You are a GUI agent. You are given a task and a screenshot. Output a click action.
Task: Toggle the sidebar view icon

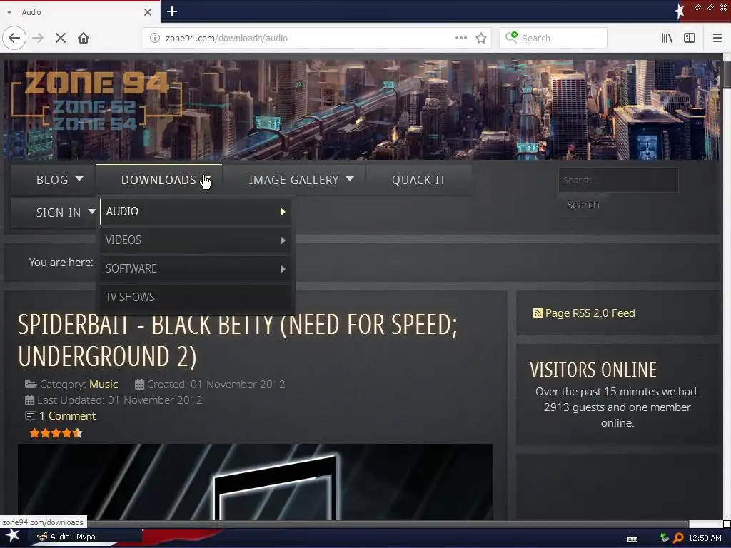pyautogui.click(x=690, y=39)
